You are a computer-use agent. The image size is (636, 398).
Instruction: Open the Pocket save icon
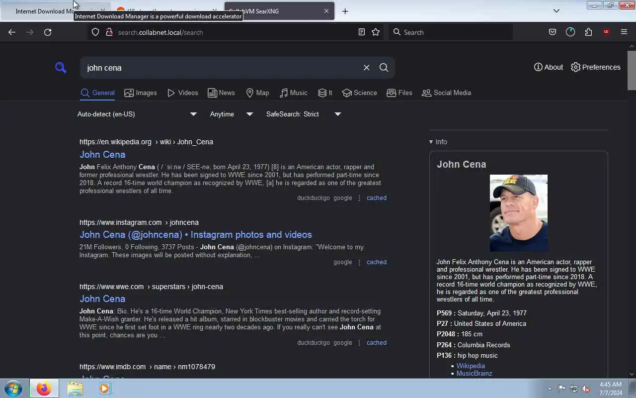[553, 32]
